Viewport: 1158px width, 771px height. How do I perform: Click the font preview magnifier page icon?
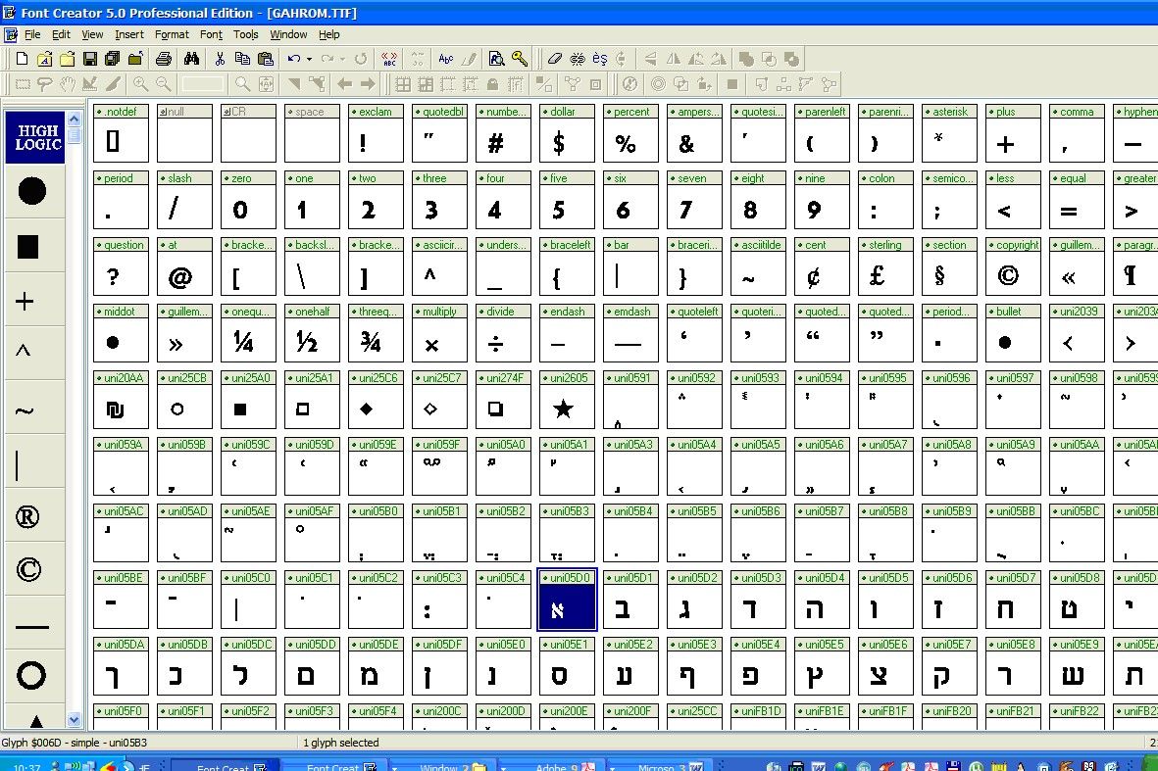497,59
